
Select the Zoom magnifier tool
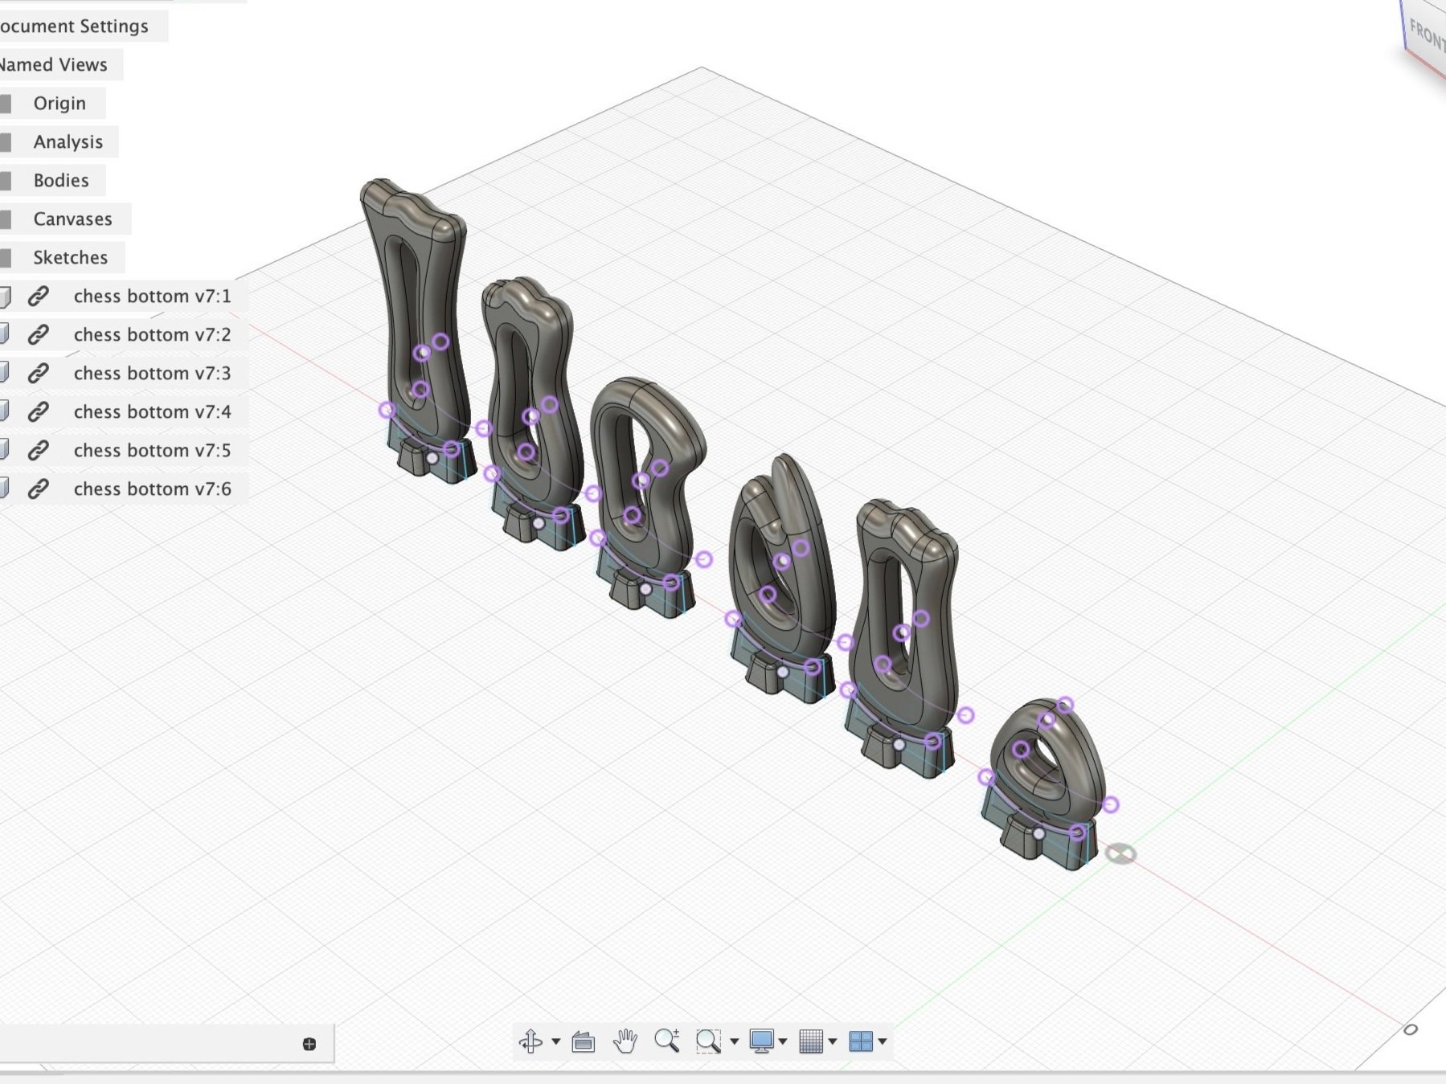point(666,1041)
